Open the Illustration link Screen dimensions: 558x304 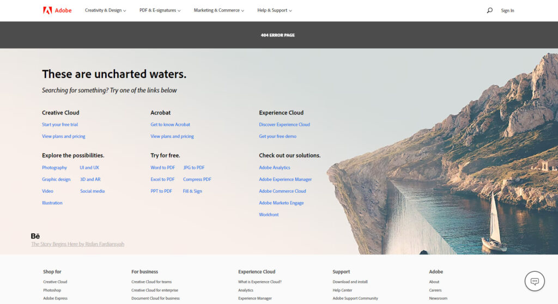(x=52, y=203)
